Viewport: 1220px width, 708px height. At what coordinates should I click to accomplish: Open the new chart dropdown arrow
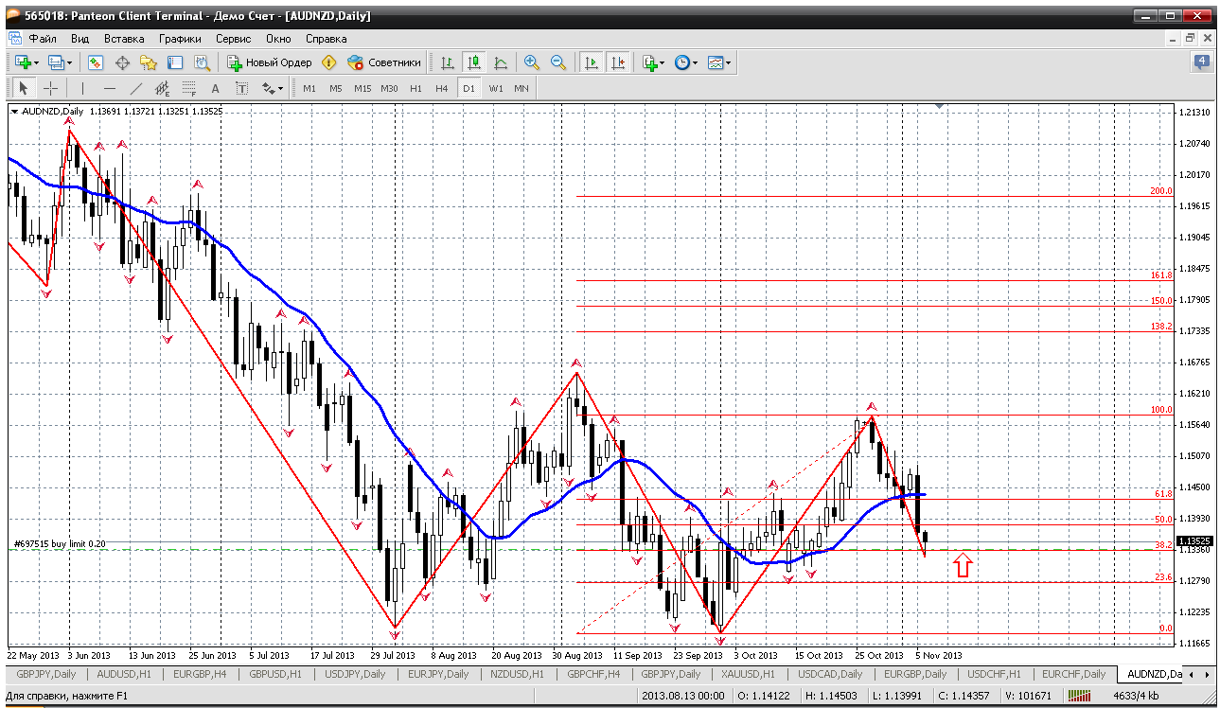tap(36, 63)
